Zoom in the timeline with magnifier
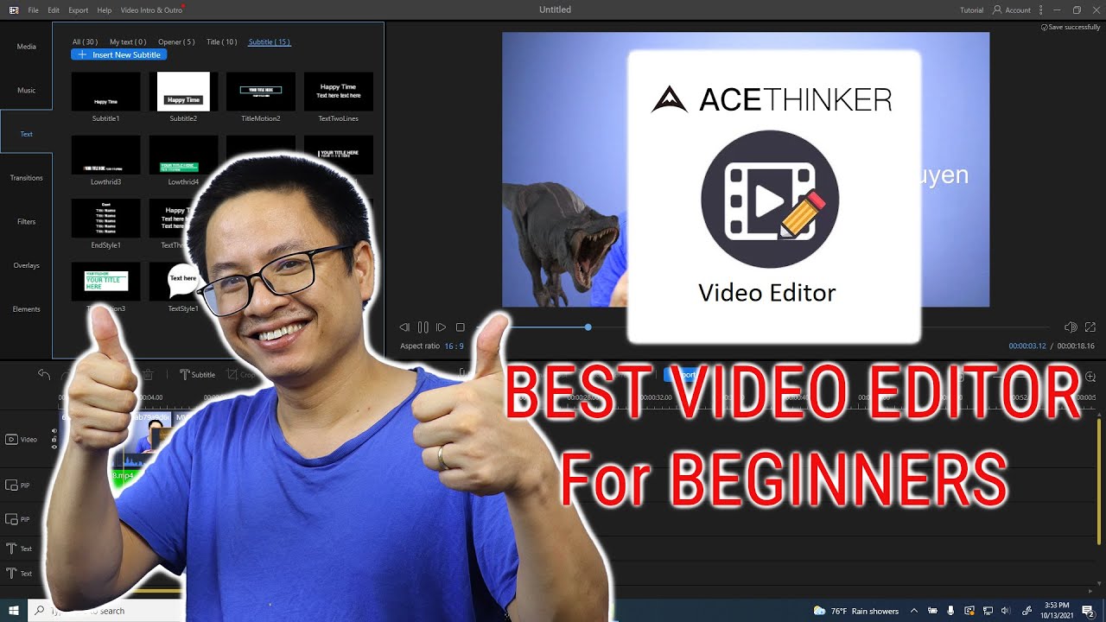1106x622 pixels. 1090,377
